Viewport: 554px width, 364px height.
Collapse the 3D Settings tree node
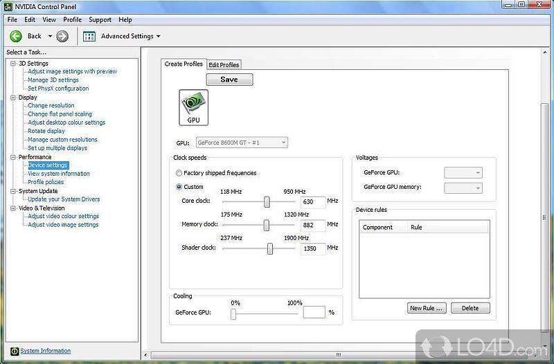point(13,64)
